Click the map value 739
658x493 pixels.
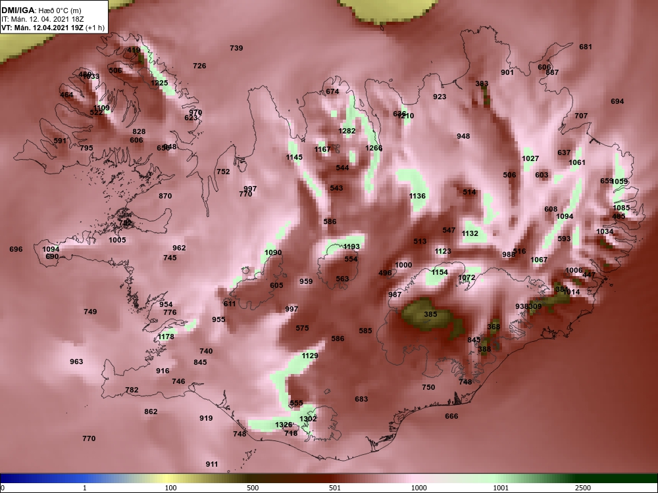pos(236,48)
